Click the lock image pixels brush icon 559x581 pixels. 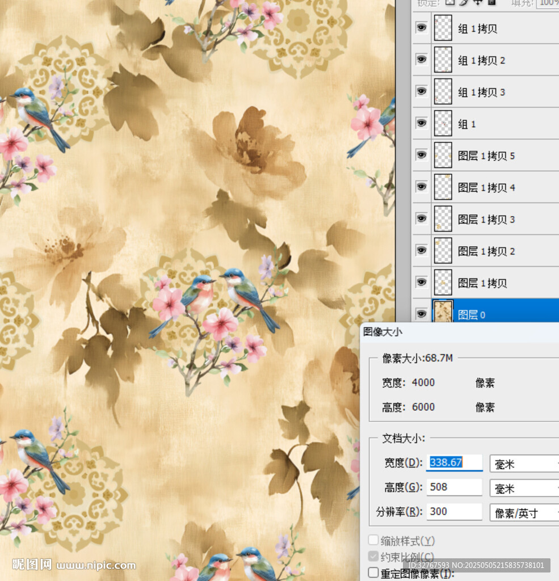pos(464,2)
